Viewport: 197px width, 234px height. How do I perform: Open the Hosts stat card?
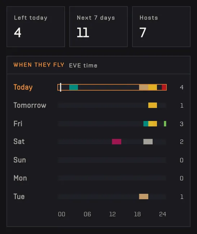click(x=161, y=27)
